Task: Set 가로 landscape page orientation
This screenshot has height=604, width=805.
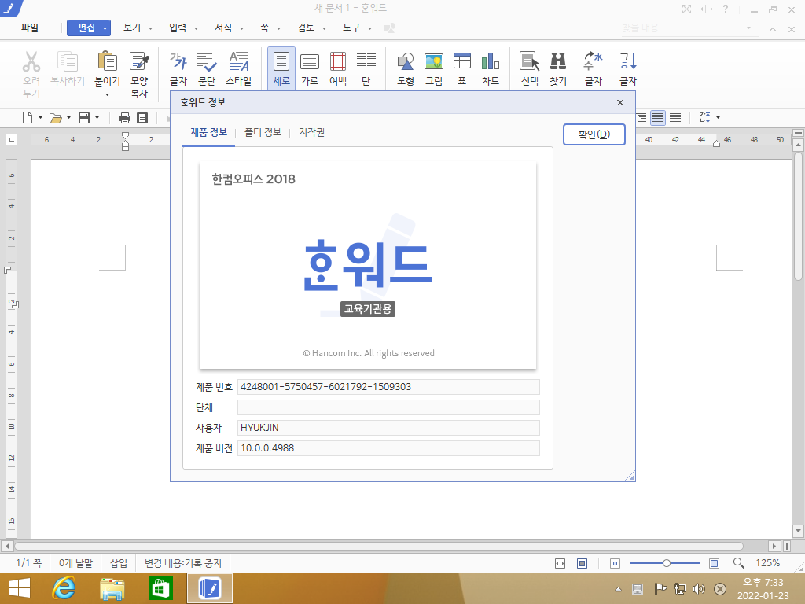Action: [310, 68]
